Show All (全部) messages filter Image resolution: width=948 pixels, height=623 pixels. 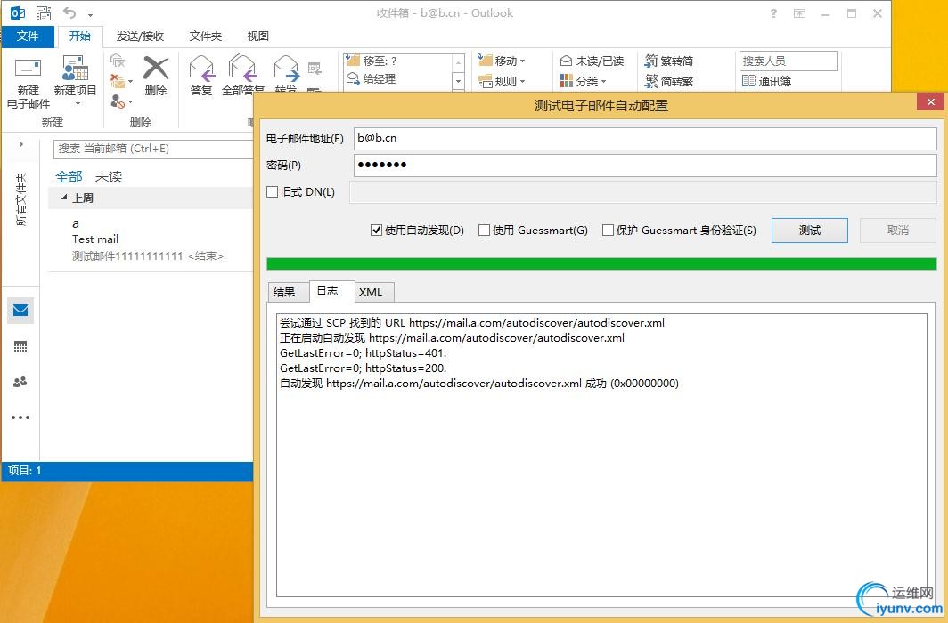69,177
